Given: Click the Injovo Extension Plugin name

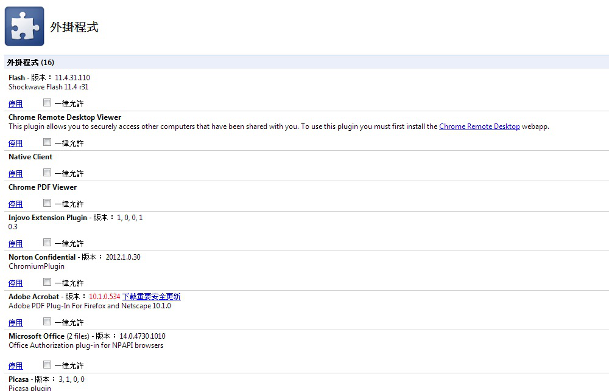Looking at the screenshot, I should [x=48, y=218].
